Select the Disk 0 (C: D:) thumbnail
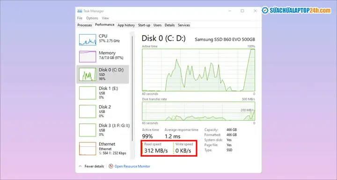 click(88, 75)
